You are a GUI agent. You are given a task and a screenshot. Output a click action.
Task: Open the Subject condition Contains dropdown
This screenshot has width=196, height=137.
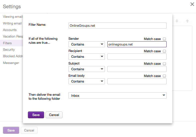click(86, 69)
